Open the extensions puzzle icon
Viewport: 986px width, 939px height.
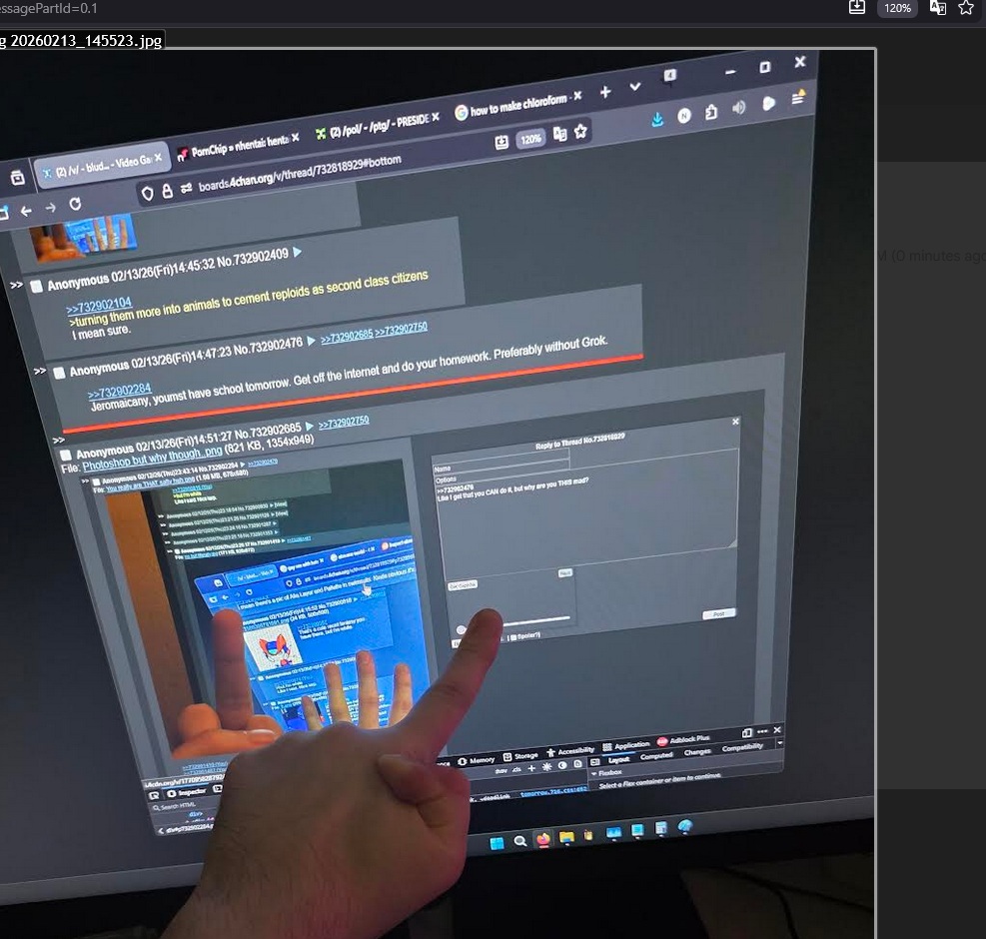(711, 112)
